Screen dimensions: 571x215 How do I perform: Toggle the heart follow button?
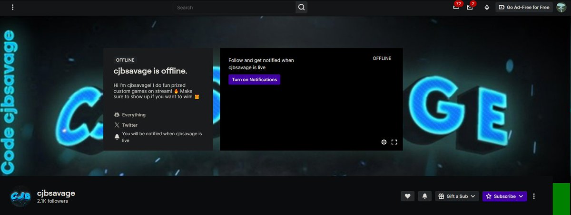click(x=407, y=196)
